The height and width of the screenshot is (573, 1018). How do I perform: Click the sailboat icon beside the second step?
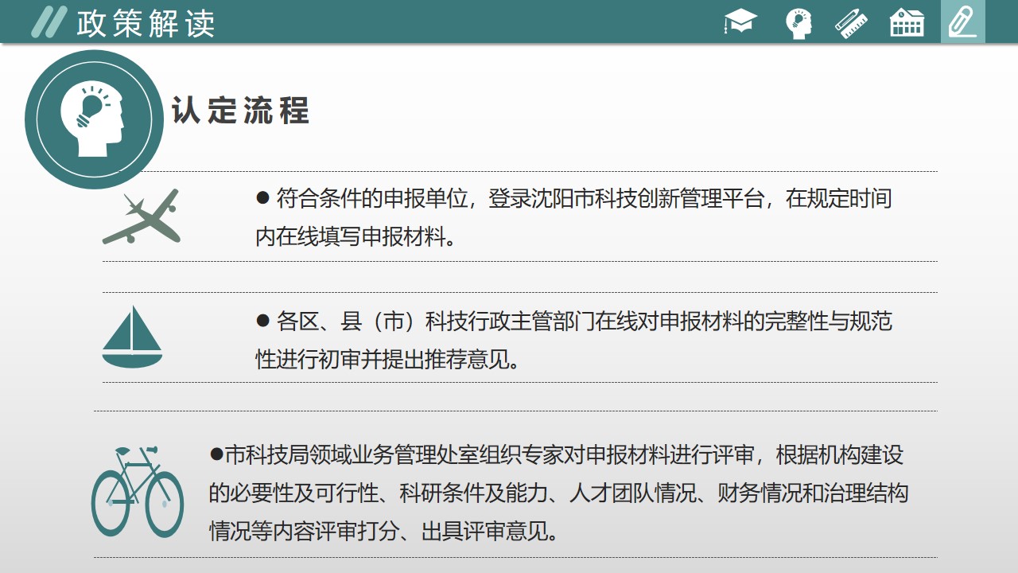[x=132, y=337]
